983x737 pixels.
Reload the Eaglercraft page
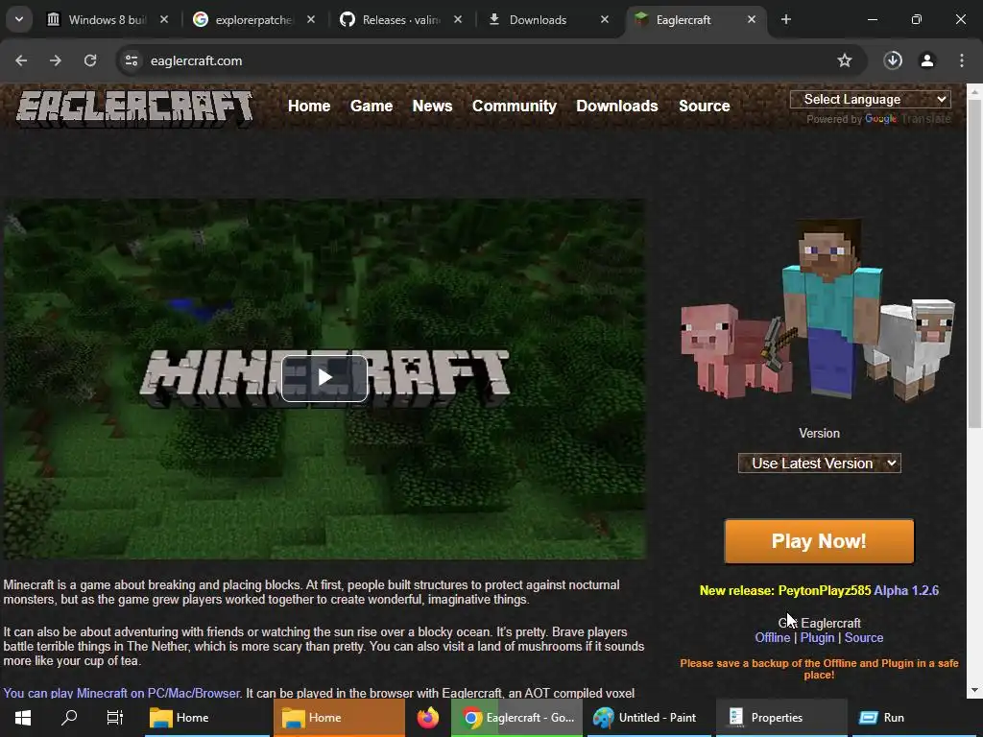coord(90,60)
